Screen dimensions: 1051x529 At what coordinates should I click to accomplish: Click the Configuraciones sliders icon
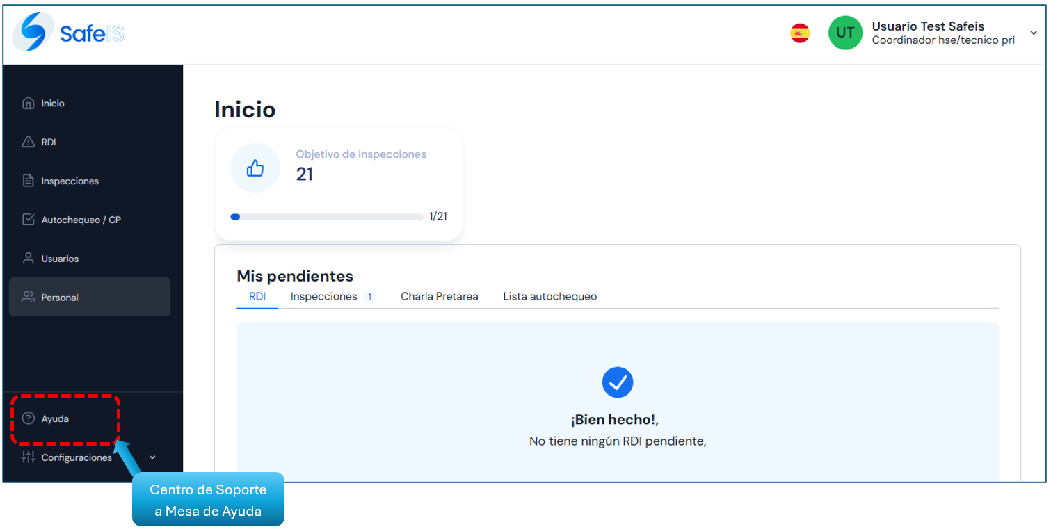(29, 457)
